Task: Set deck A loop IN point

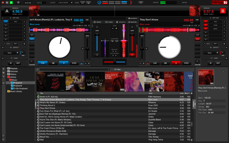Action: (x=11, y=63)
